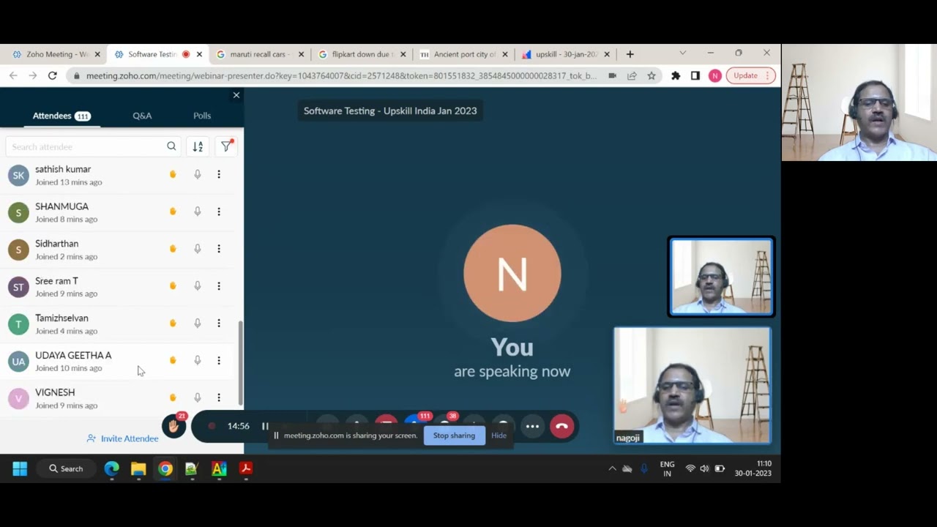This screenshot has width=937, height=527.
Task: Hide the screen sharing notification bar
Action: pos(499,436)
